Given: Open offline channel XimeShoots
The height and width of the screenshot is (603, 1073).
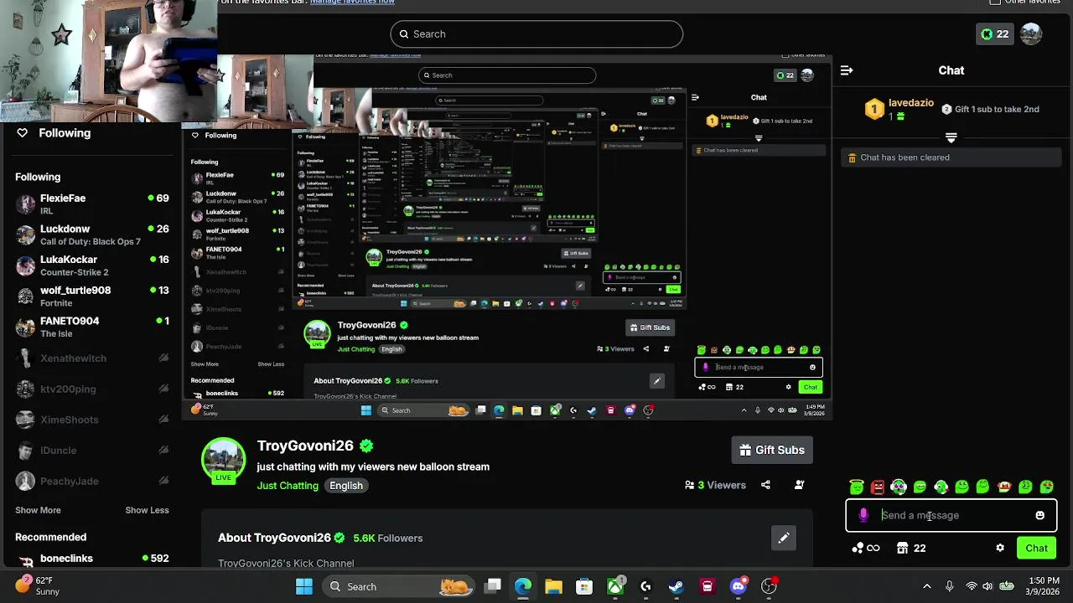Looking at the screenshot, I should point(92,420).
